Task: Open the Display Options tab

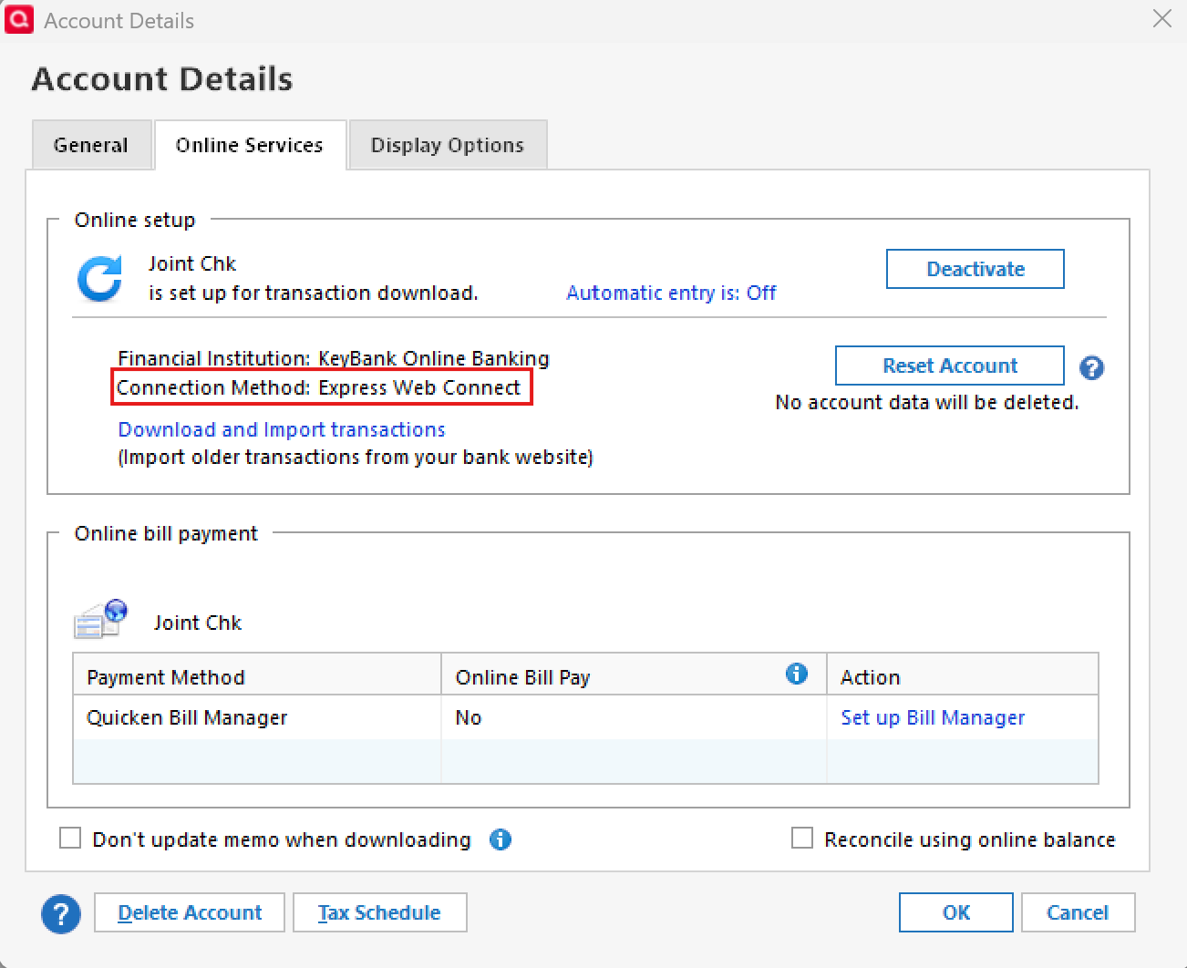Action: coord(448,145)
